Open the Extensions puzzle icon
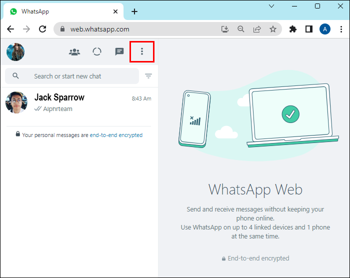The width and height of the screenshot is (350, 278). (293, 29)
